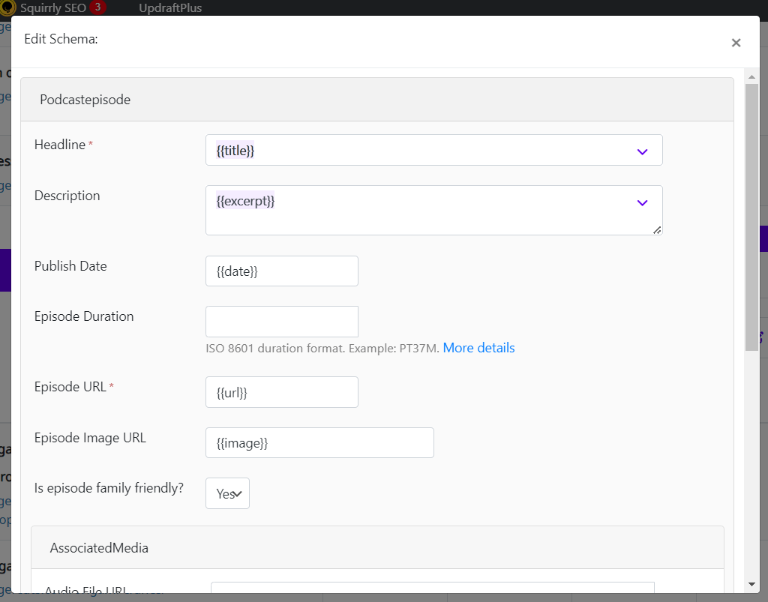The width and height of the screenshot is (768, 602).
Task: Click the Audio File URL input field
Action: click(x=433, y=587)
